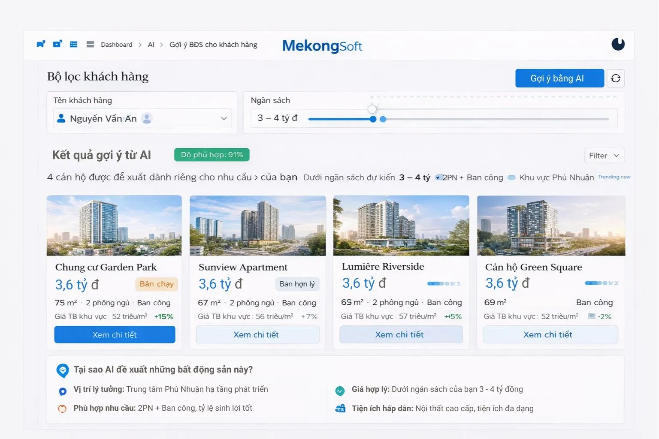
Task: Click the wallet icon beside Tiện ích hấp dẫn
Action: [340, 408]
